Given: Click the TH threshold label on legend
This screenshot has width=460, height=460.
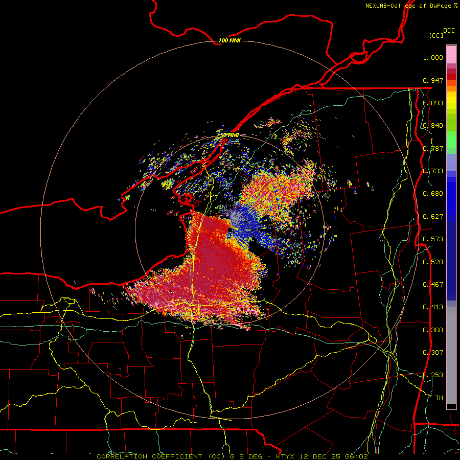Looking at the screenshot, I should [x=439, y=398].
